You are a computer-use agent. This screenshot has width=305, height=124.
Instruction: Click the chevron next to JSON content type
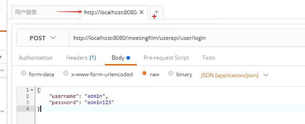coord(266,75)
